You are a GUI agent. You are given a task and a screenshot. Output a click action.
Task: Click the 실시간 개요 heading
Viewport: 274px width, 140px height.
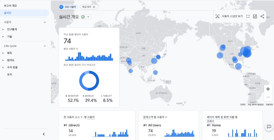click(69, 17)
